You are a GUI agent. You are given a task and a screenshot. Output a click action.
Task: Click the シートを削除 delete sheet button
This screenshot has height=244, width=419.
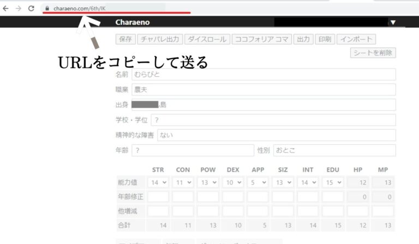(373, 53)
